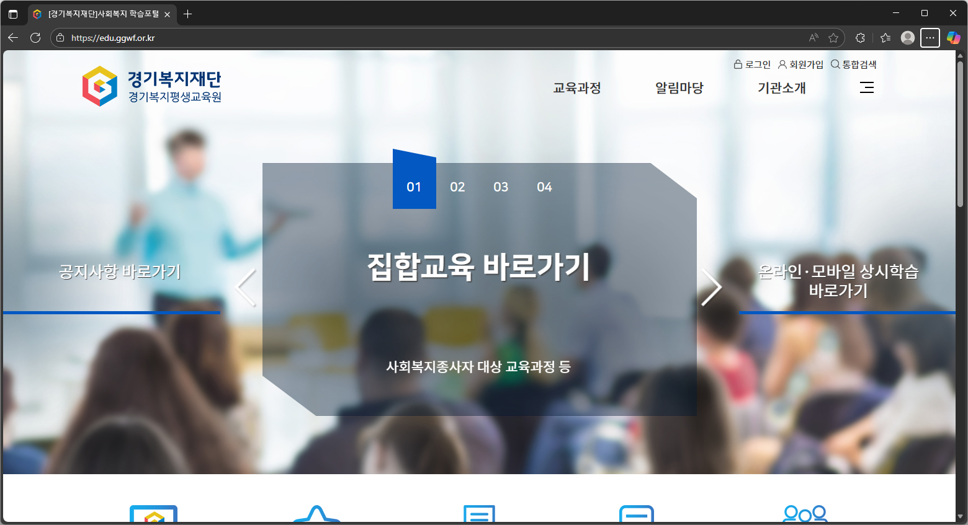Image resolution: width=968 pixels, height=525 pixels.
Task: Open the browser favorites hub
Action: click(x=885, y=38)
